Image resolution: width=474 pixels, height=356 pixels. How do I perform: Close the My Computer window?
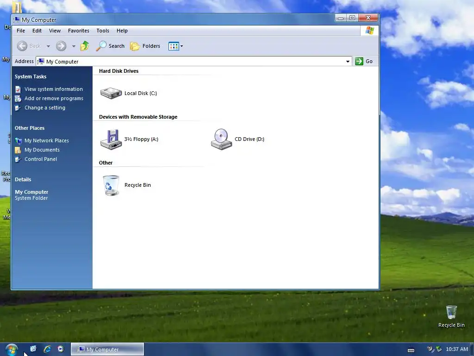coord(368,18)
